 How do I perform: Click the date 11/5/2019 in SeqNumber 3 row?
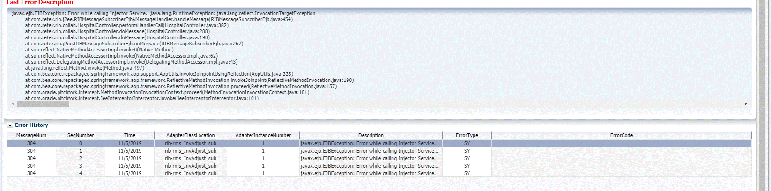[x=130, y=166]
